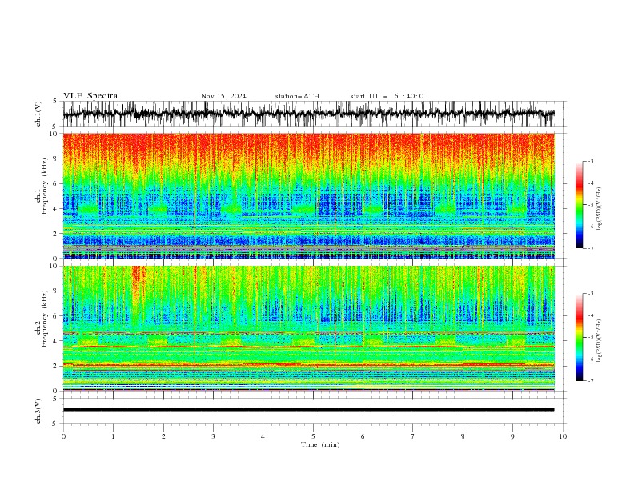Click the 'Time (min)' axis label

pyautogui.click(x=320, y=444)
